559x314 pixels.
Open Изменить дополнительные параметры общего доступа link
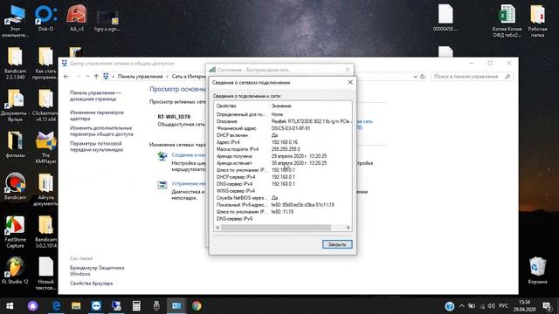tap(101, 131)
